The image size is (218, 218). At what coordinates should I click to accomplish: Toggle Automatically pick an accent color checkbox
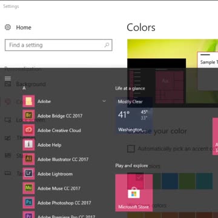(131, 149)
